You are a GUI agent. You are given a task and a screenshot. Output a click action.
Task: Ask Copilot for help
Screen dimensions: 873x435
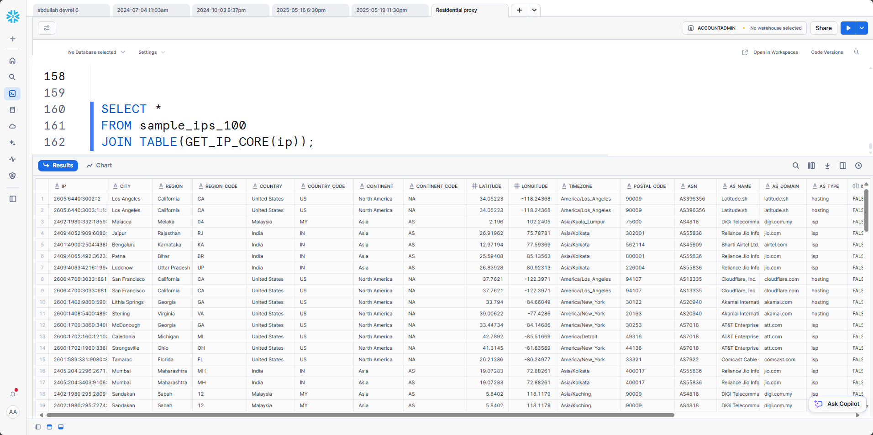(838, 404)
